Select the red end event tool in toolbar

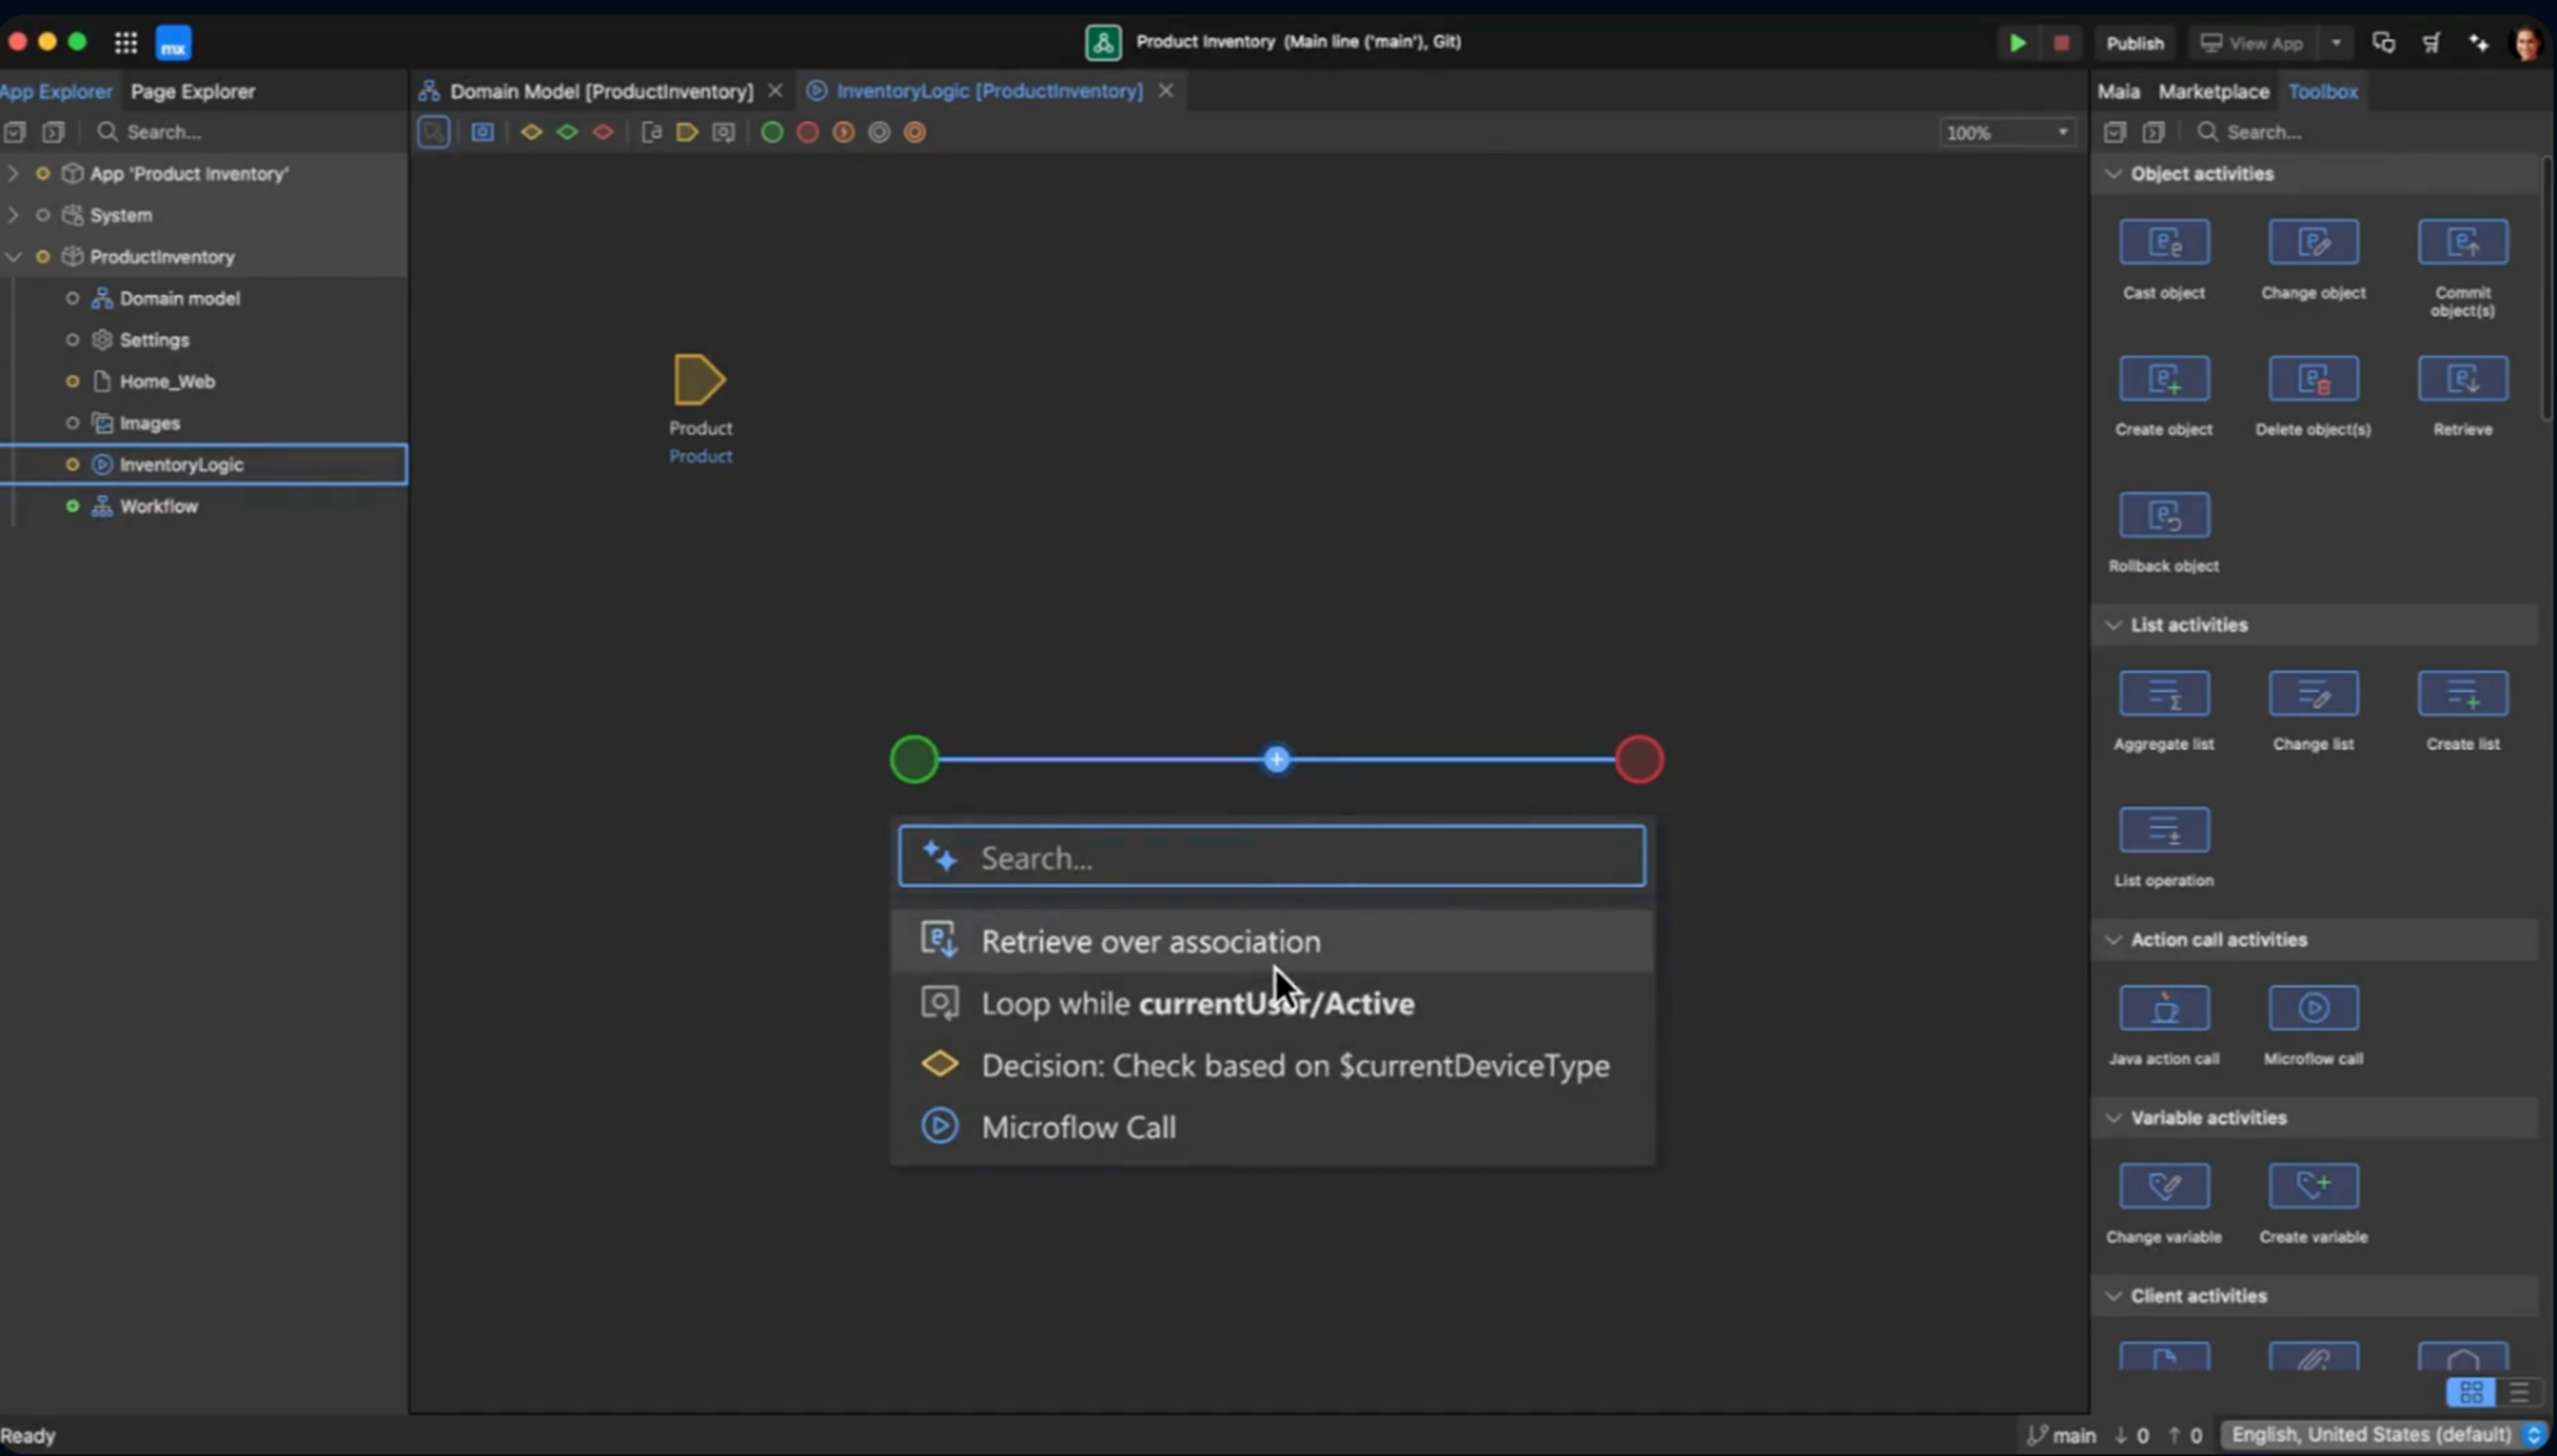[807, 132]
